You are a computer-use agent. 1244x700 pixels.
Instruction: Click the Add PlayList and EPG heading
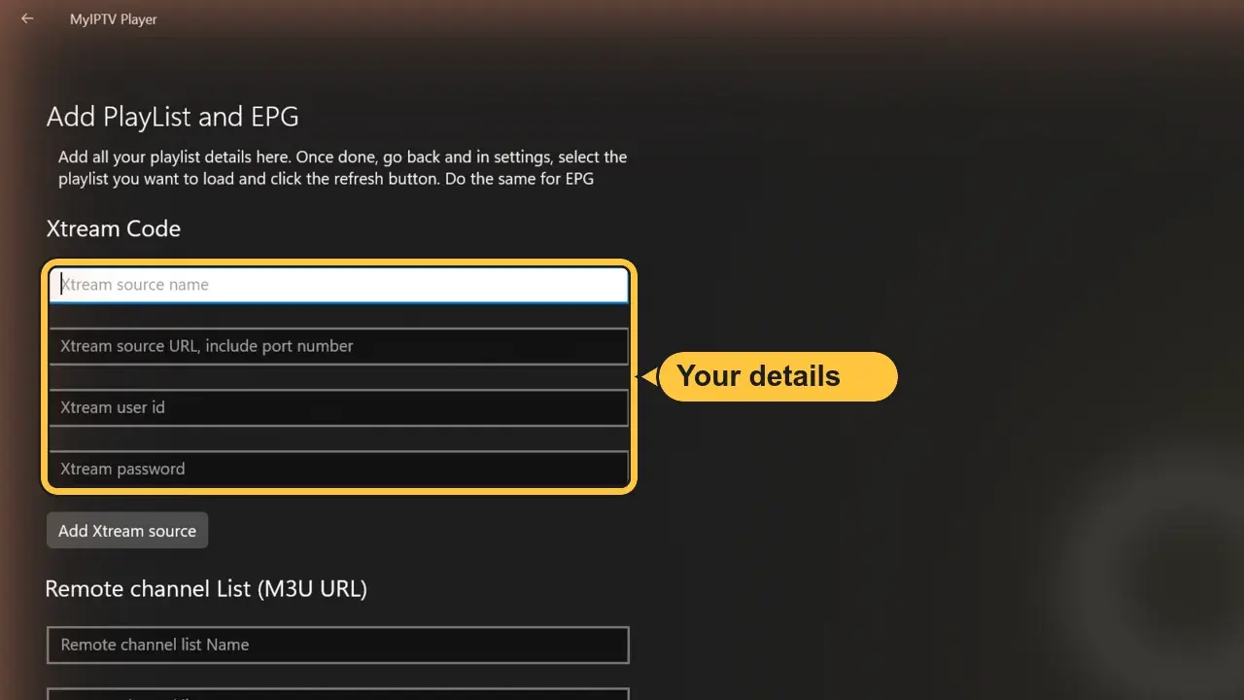(173, 117)
